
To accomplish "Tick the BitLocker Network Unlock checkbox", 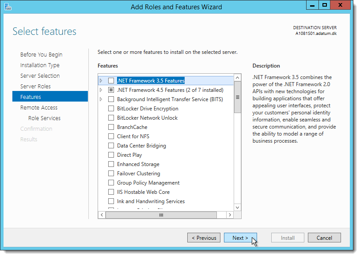I will tap(111, 118).
